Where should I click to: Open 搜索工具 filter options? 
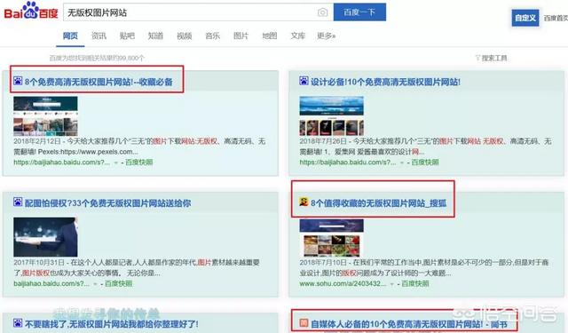[x=491, y=58]
